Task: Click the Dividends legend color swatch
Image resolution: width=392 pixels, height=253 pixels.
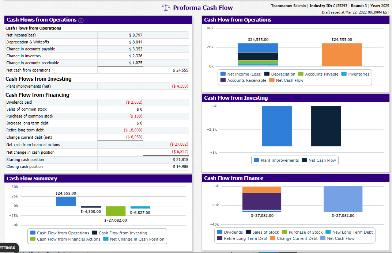Action: [x=220, y=232]
